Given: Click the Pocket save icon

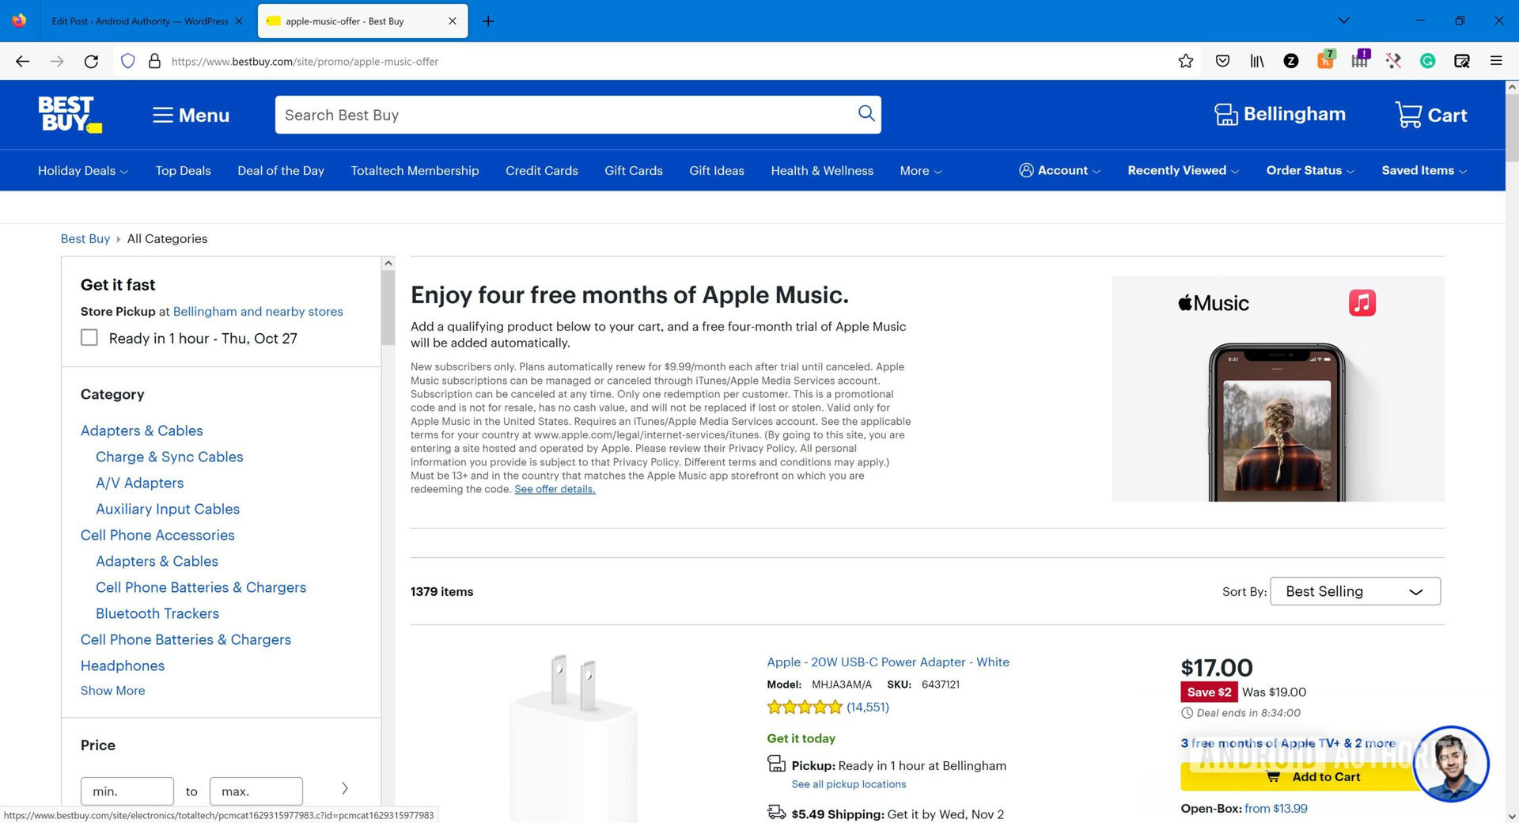Looking at the screenshot, I should point(1222,61).
